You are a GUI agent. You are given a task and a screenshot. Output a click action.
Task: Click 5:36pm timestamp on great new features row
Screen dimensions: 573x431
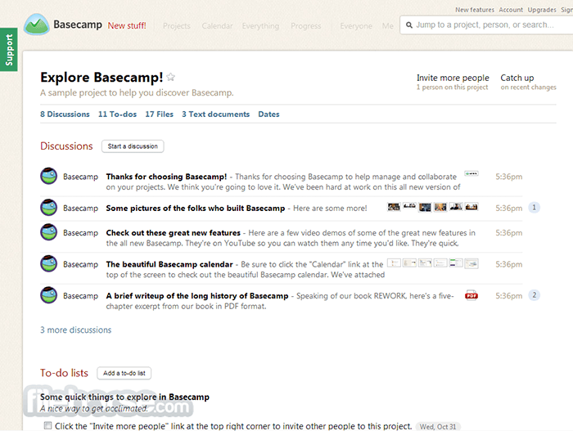[x=508, y=232]
